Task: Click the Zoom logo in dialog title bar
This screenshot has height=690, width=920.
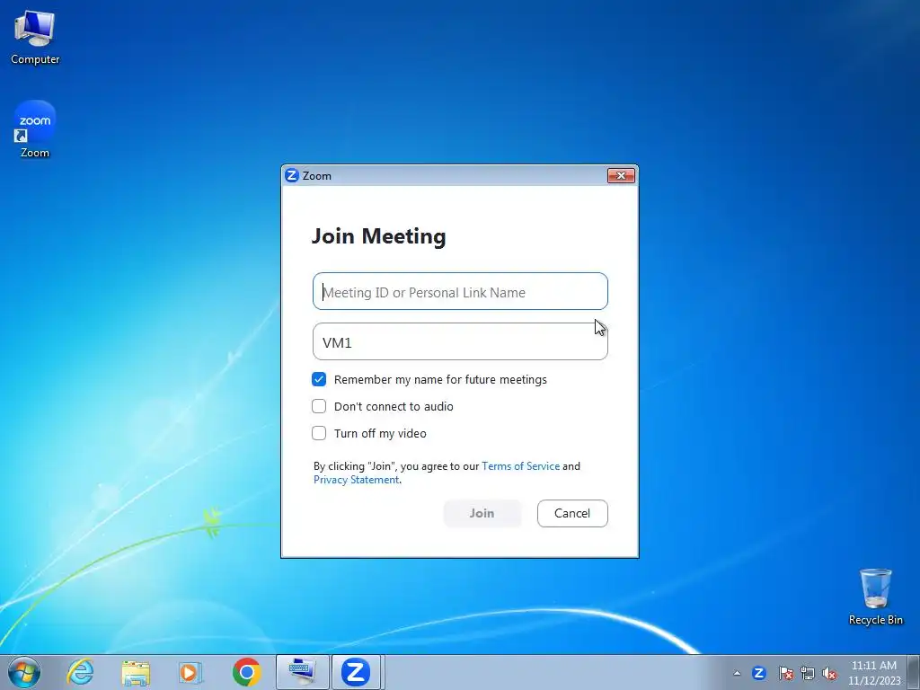Action: point(292,175)
